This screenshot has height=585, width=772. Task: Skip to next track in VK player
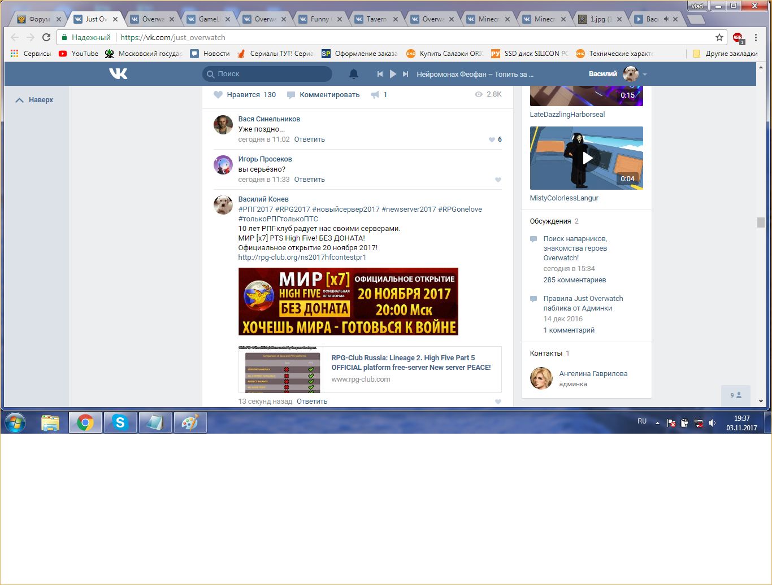click(405, 74)
